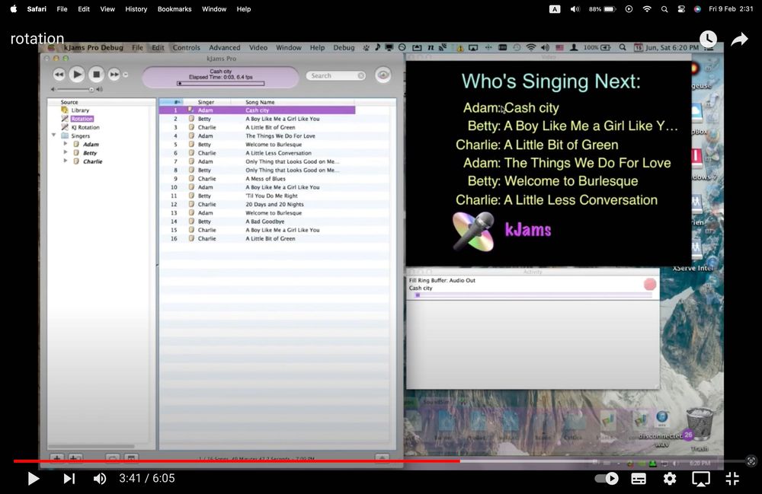Select Rotation in the Source list
The image size is (762, 494).
(x=82, y=119)
